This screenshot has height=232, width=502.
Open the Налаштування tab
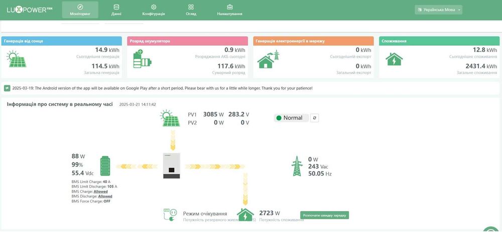(x=229, y=10)
